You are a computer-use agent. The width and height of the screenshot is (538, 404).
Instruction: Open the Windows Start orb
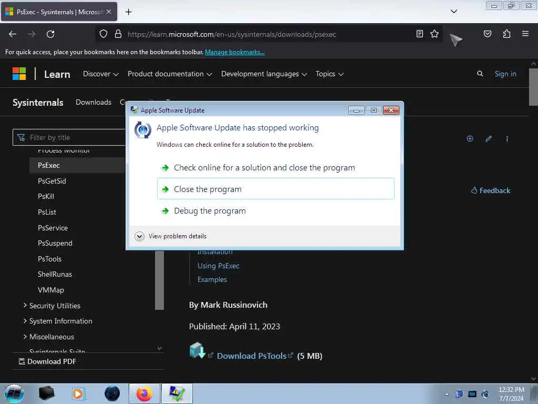(x=14, y=393)
